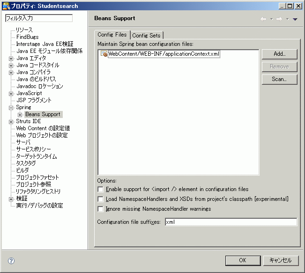Select サービスポリシー in the tree

tap(33, 149)
